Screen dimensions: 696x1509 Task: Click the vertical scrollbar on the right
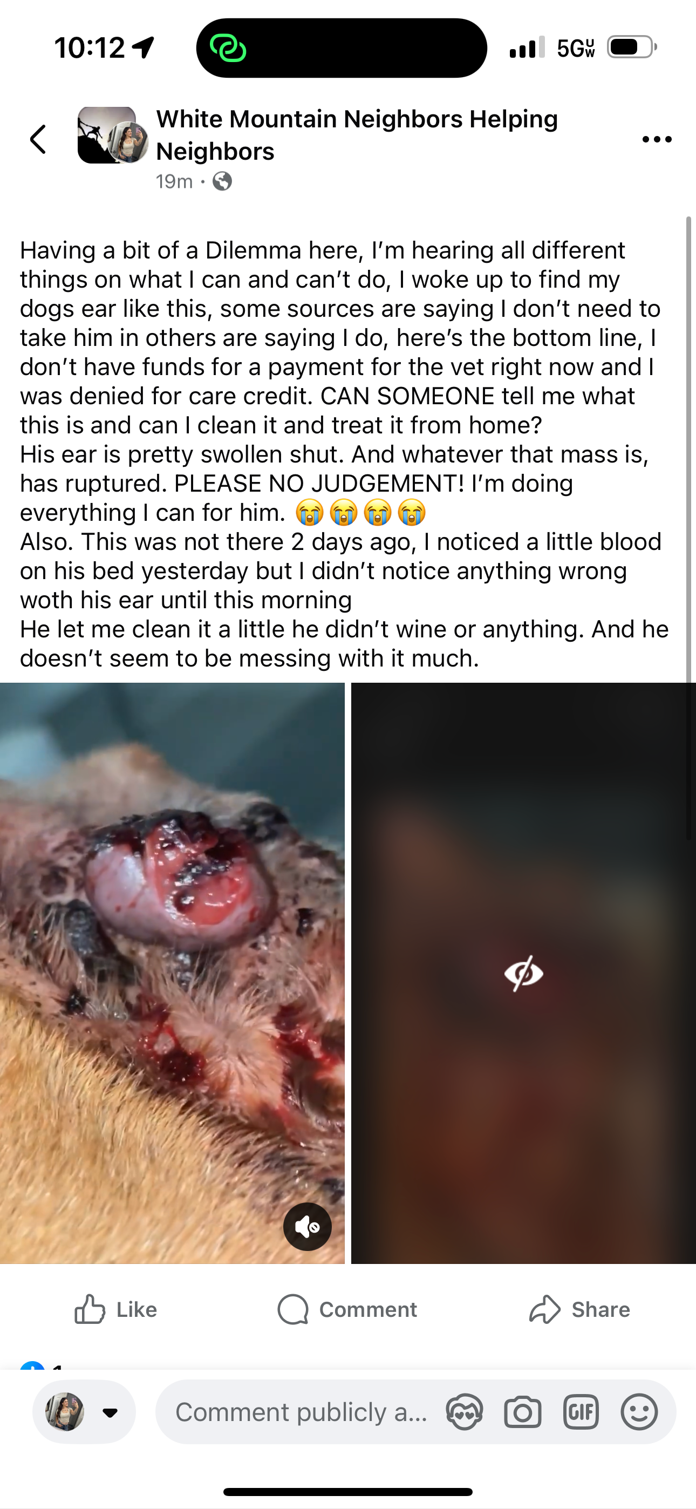tap(688, 527)
